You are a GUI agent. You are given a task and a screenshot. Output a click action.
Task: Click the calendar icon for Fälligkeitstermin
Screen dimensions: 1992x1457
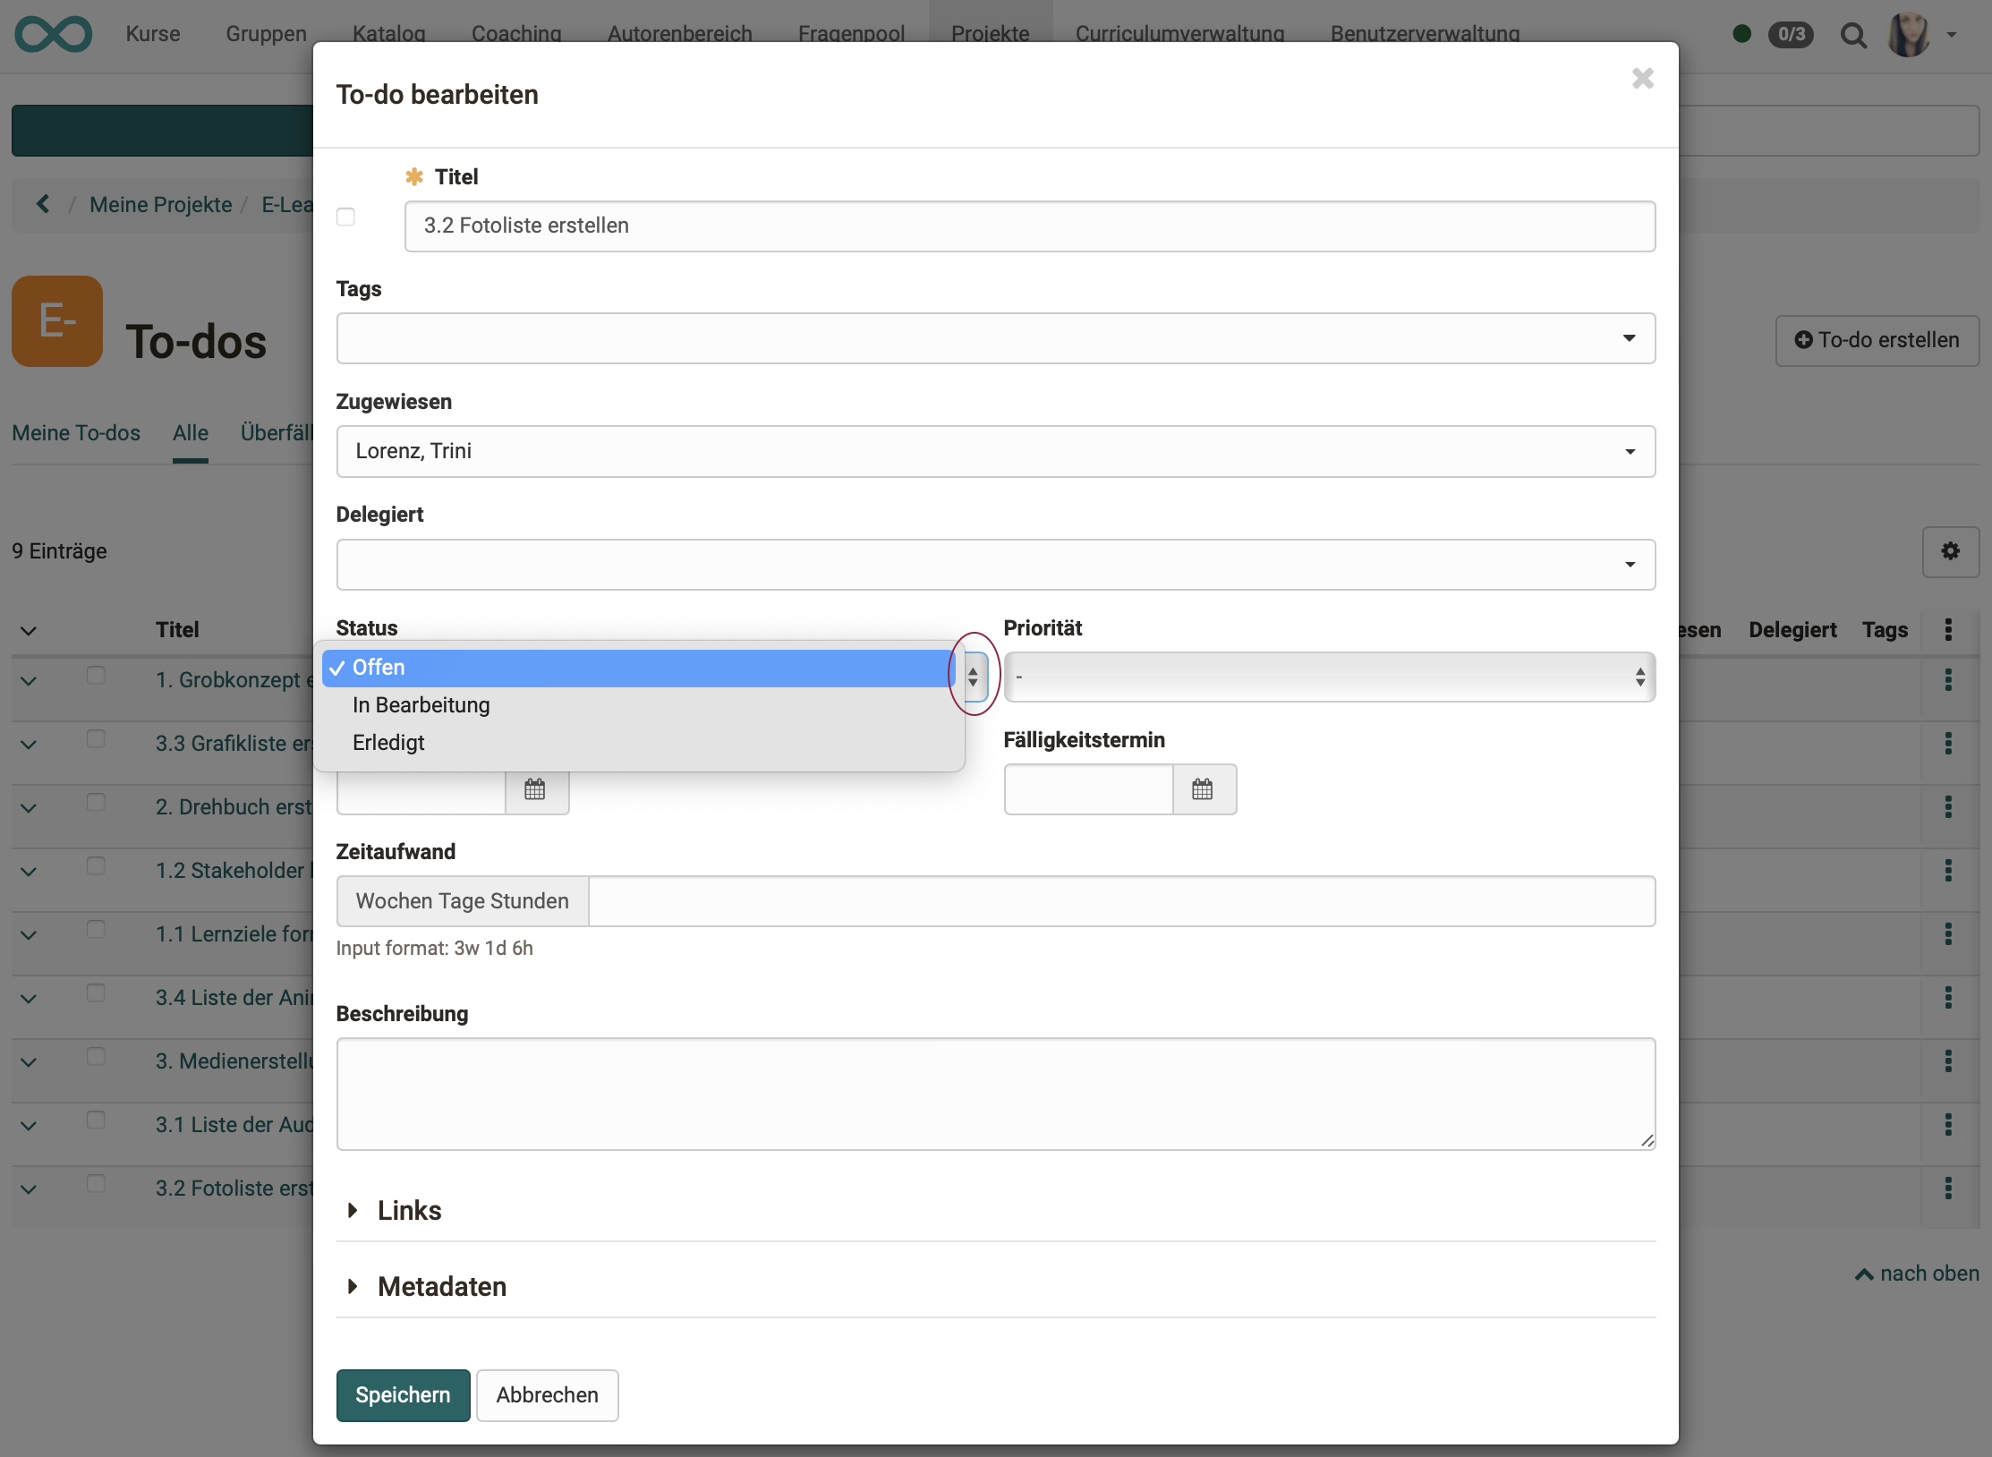(1203, 789)
